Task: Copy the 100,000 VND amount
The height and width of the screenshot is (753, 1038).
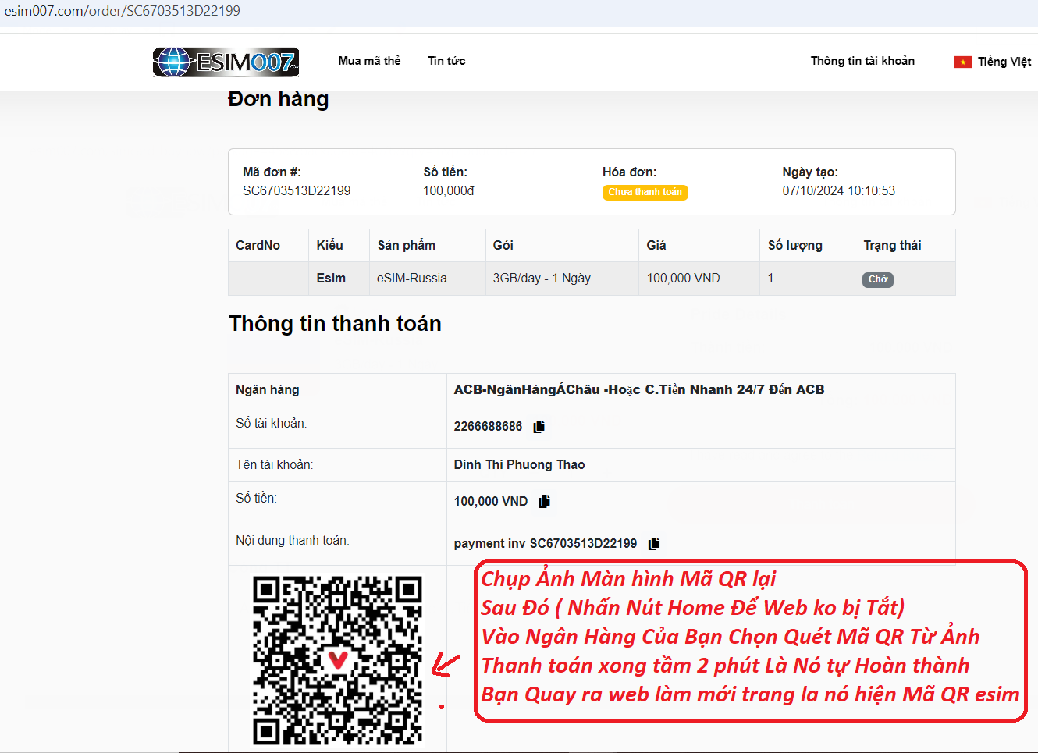Action: tap(544, 502)
